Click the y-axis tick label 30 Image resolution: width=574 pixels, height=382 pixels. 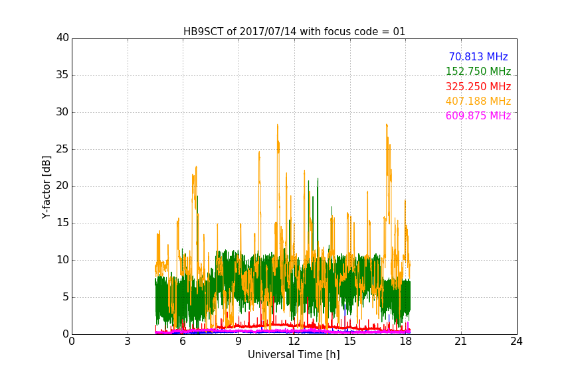tap(62, 112)
